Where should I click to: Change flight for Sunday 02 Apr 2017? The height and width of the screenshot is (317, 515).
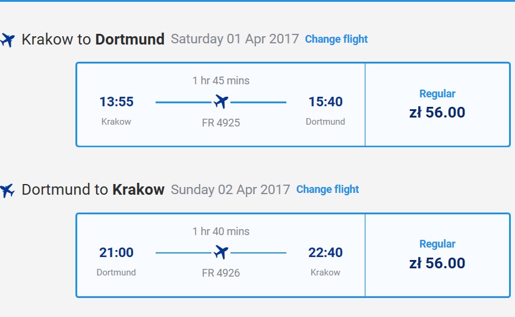point(327,189)
